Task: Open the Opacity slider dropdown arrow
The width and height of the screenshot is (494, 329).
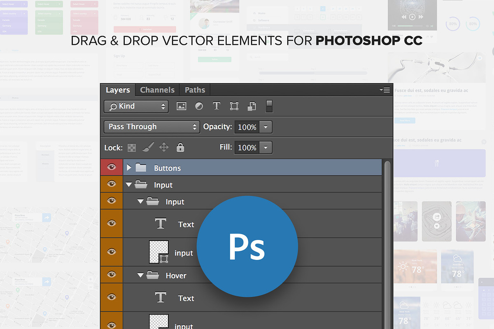Action: point(266,127)
